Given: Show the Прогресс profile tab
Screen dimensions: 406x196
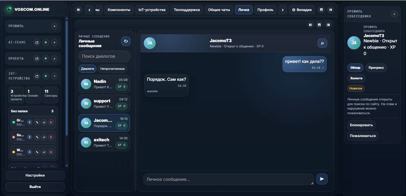Looking at the screenshot, I should tap(376, 68).
